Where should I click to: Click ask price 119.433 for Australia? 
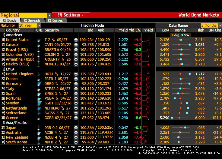[104, 132]
